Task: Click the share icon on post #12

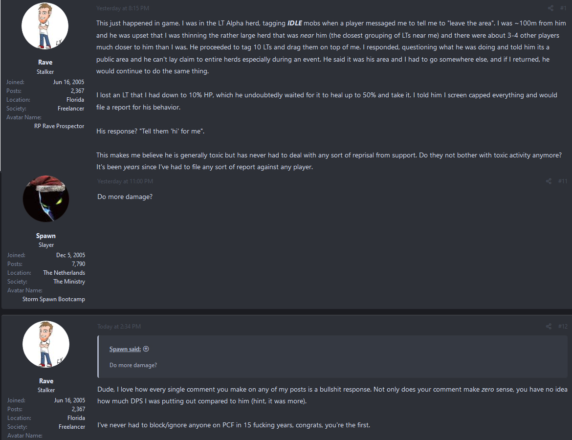Action: pyautogui.click(x=549, y=327)
